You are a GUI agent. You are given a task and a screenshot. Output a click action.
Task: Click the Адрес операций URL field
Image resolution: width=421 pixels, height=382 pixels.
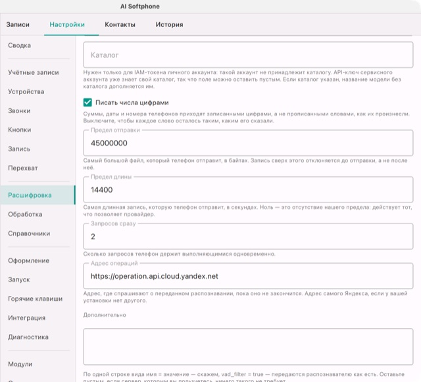(x=248, y=276)
